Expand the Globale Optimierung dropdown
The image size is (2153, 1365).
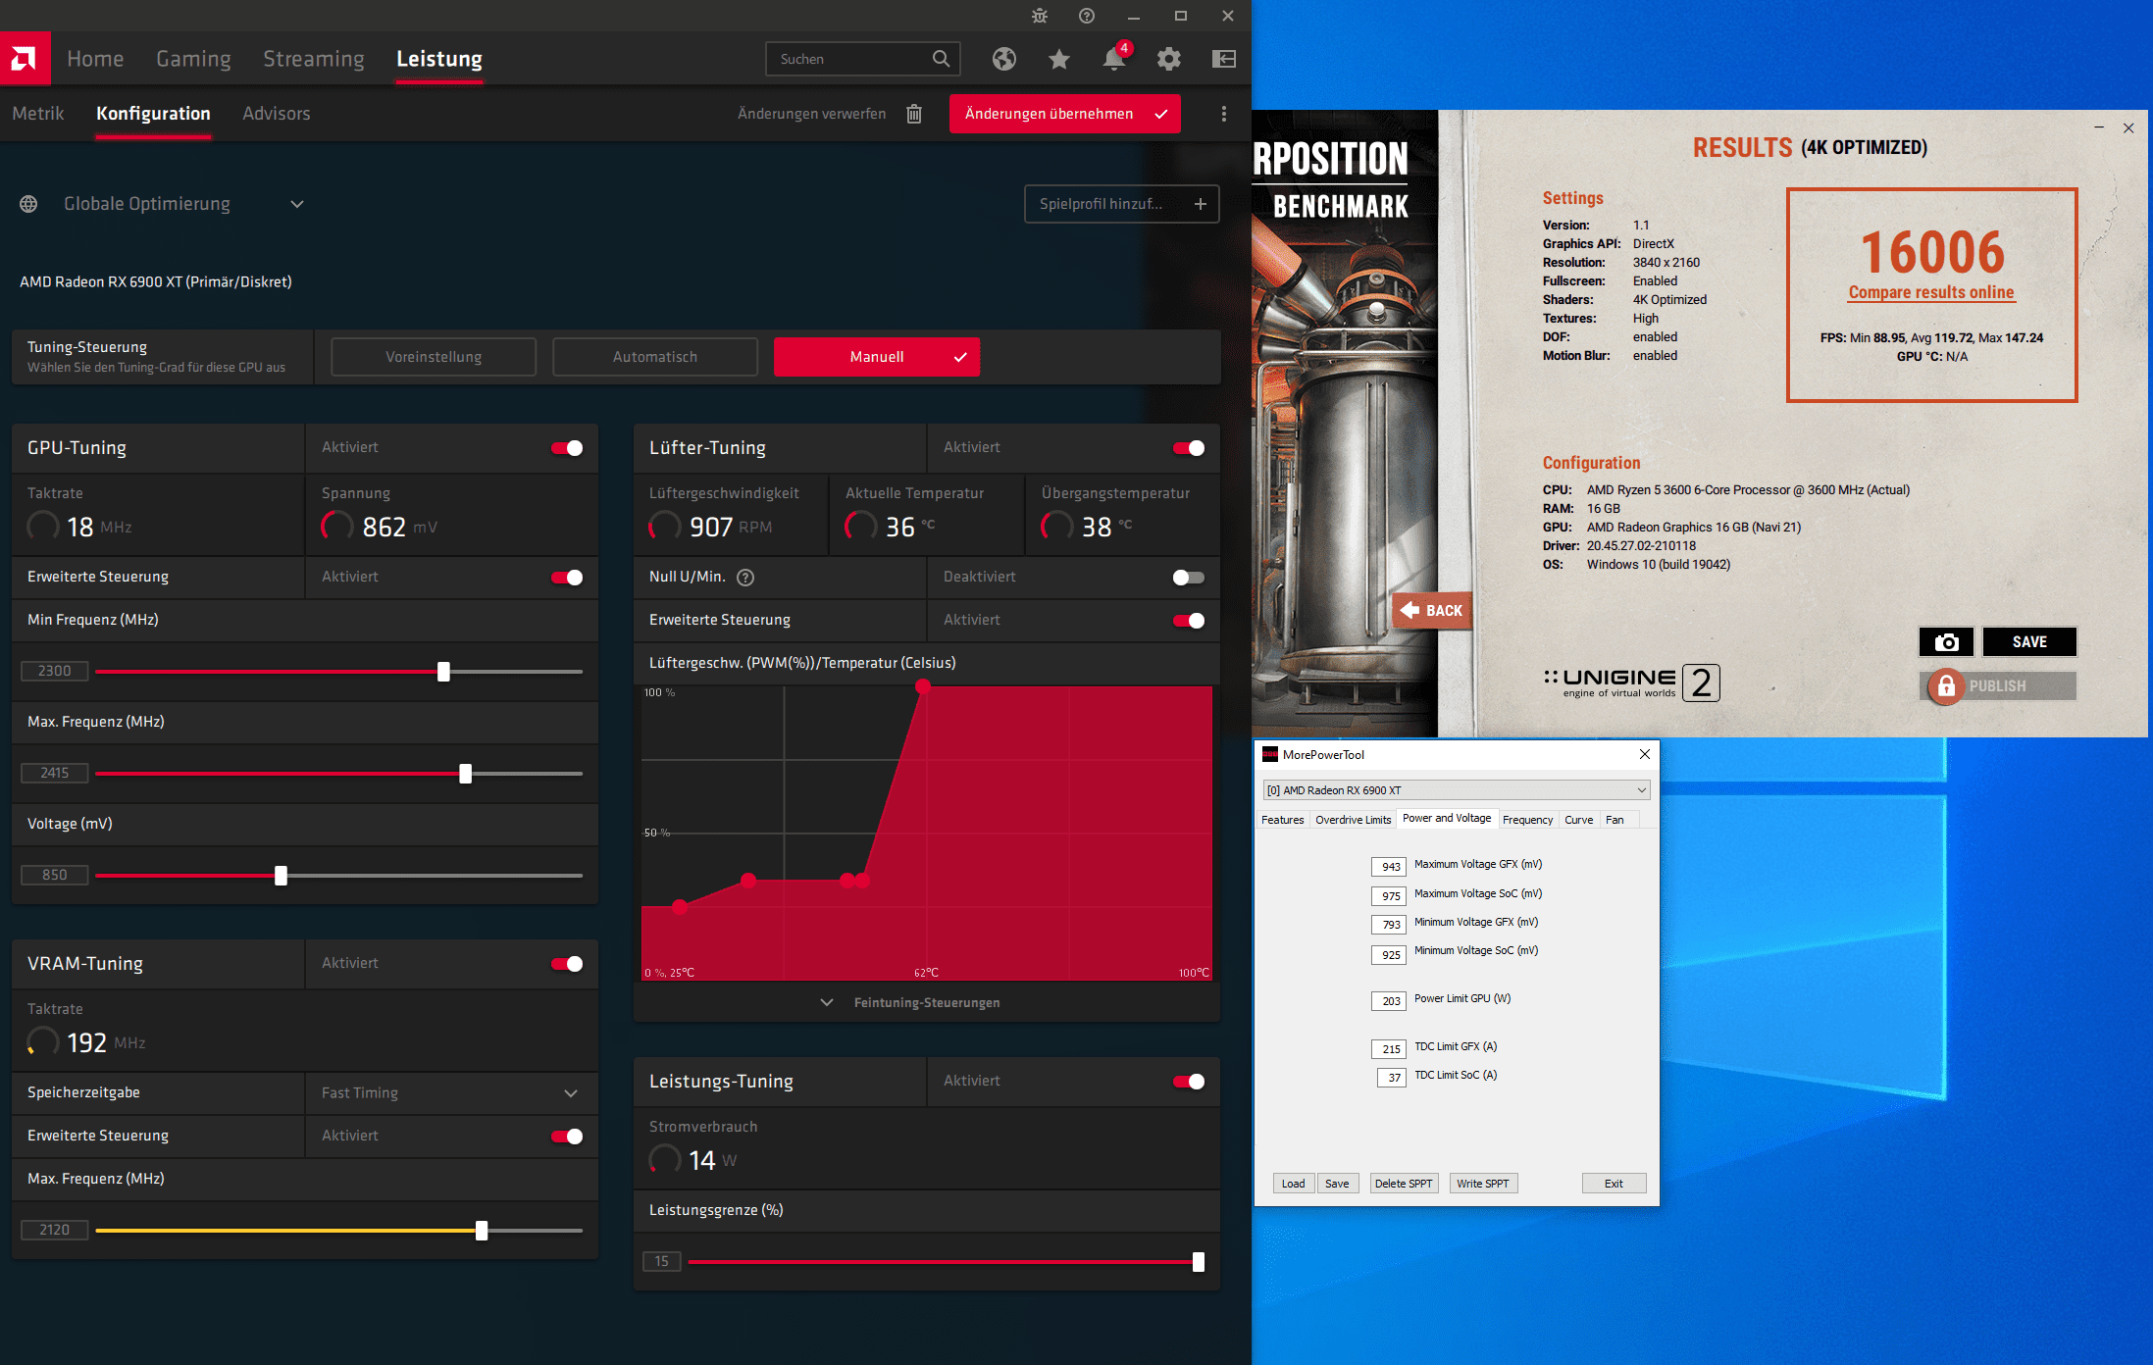pyautogui.click(x=297, y=204)
